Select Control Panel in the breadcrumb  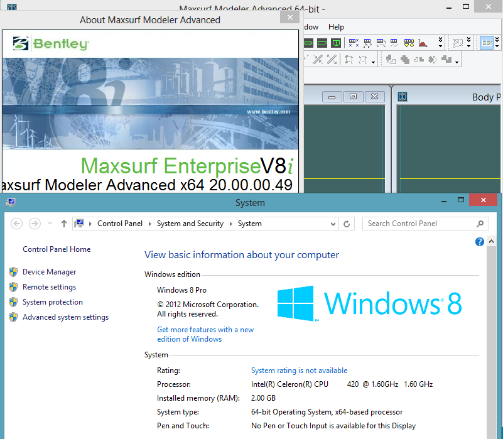coord(120,224)
